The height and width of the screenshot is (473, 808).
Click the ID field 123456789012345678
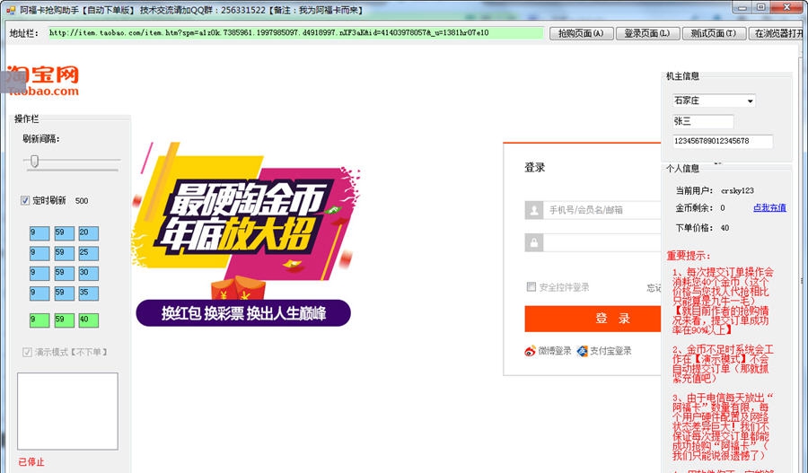pyautogui.click(x=723, y=141)
